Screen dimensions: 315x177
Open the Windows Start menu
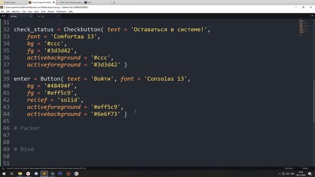point(4,174)
